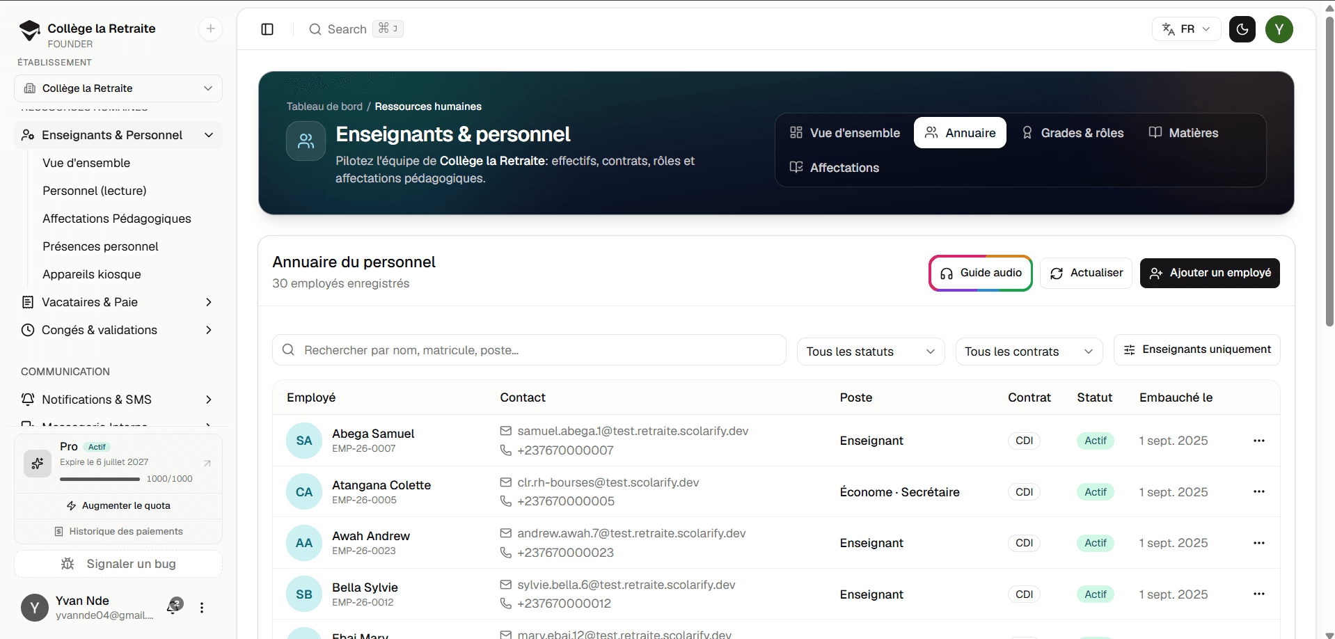Switch to dark mode moon icon
This screenshot has width=1335, height=639.
click(1242, 29)
